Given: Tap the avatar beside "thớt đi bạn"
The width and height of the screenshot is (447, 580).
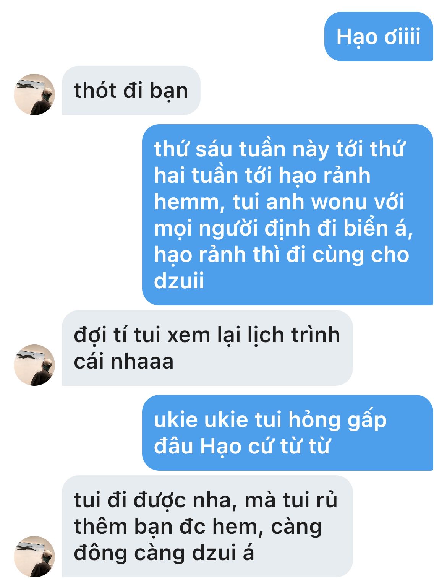Looking at the screenshot, I should pyautogui.click(x=34, y=94).
